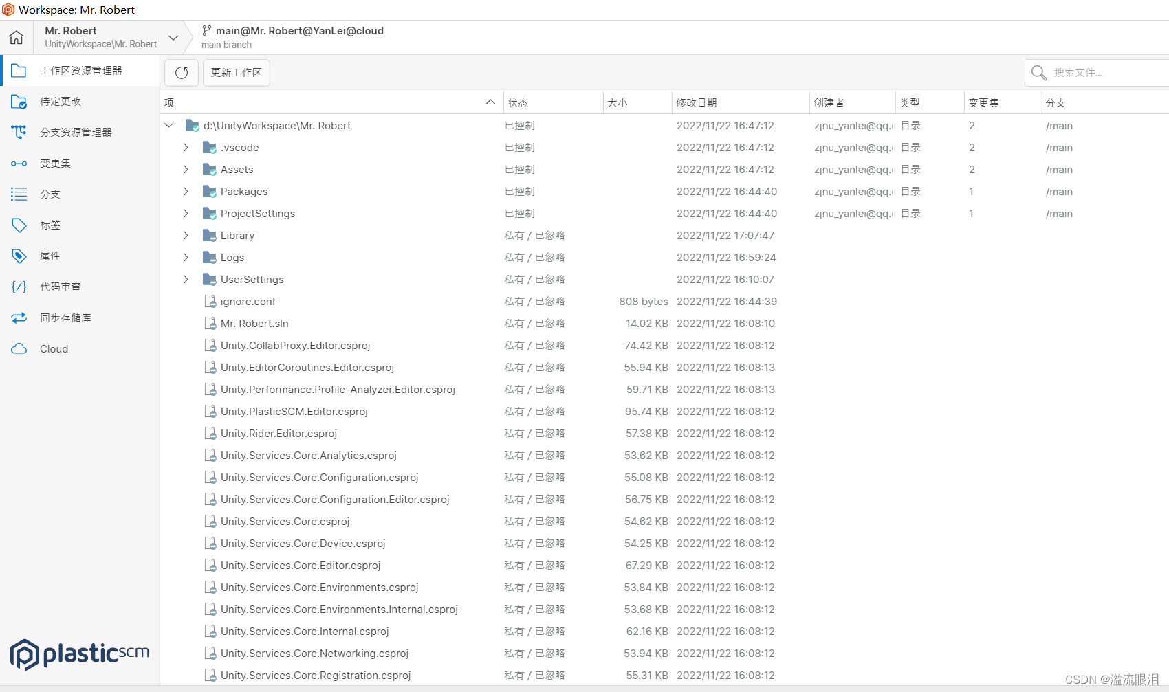Viewport: 1169px width, 692px height.
Task: Click the 同步存储库 sync arrows icon
Action: [x=19, y=317]
